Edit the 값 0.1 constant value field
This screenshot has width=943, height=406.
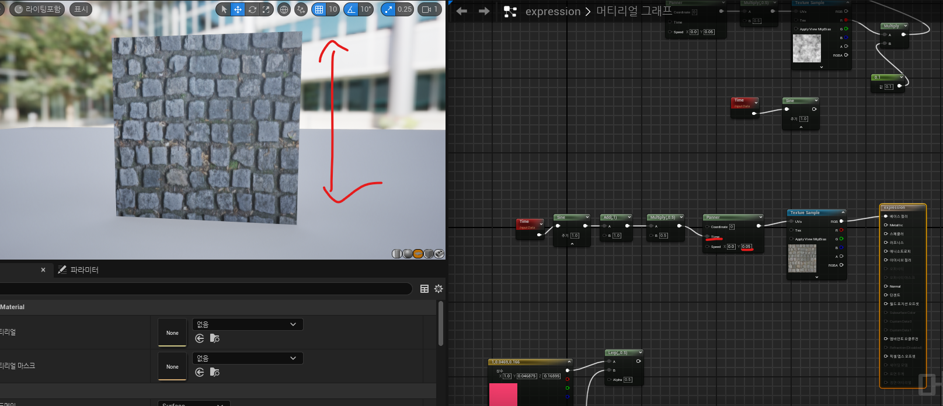tap(889, 86)
